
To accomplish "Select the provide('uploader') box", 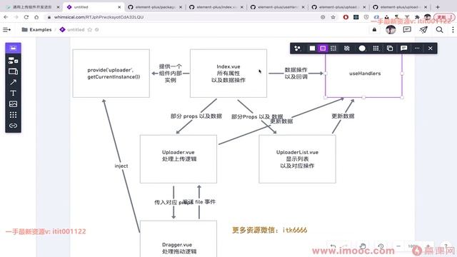I will pos(111,73).
